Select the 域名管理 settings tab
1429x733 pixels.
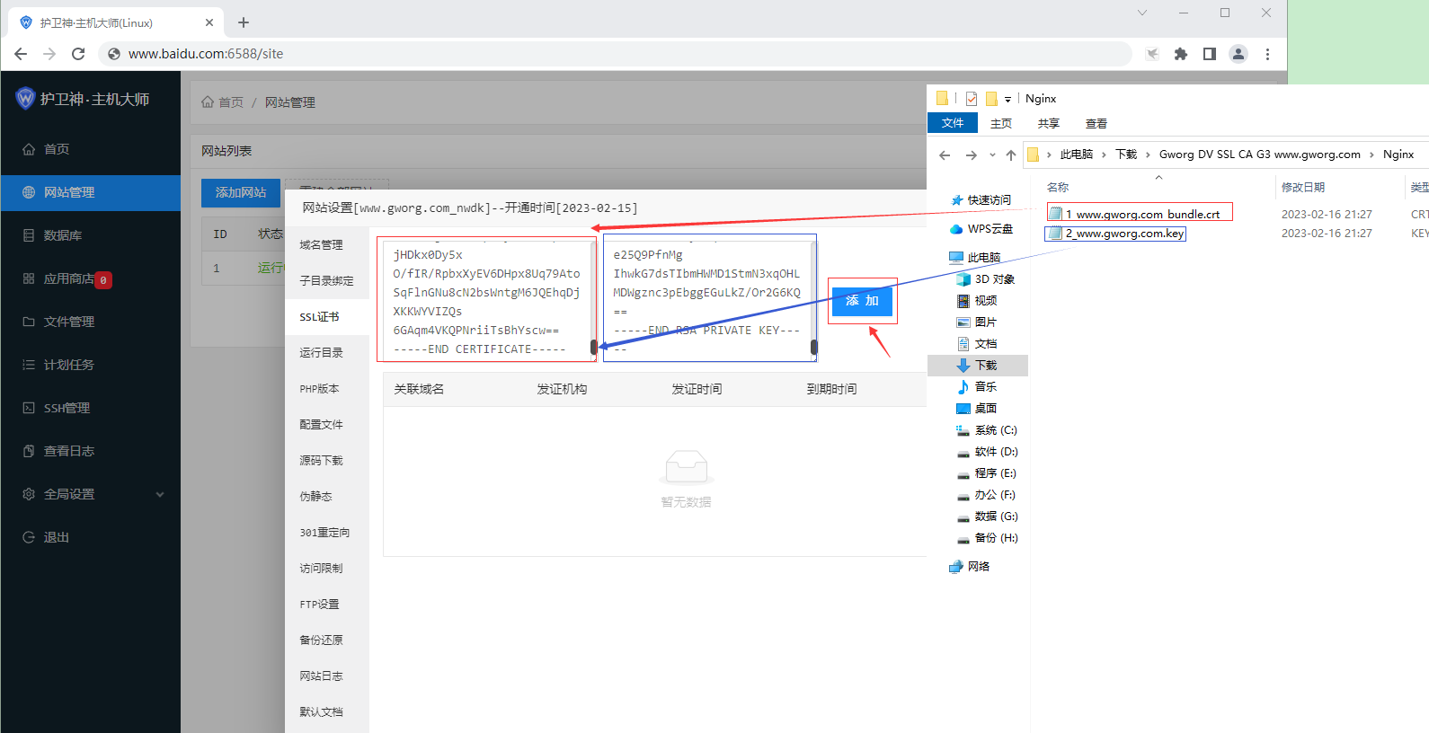point(327,244)
